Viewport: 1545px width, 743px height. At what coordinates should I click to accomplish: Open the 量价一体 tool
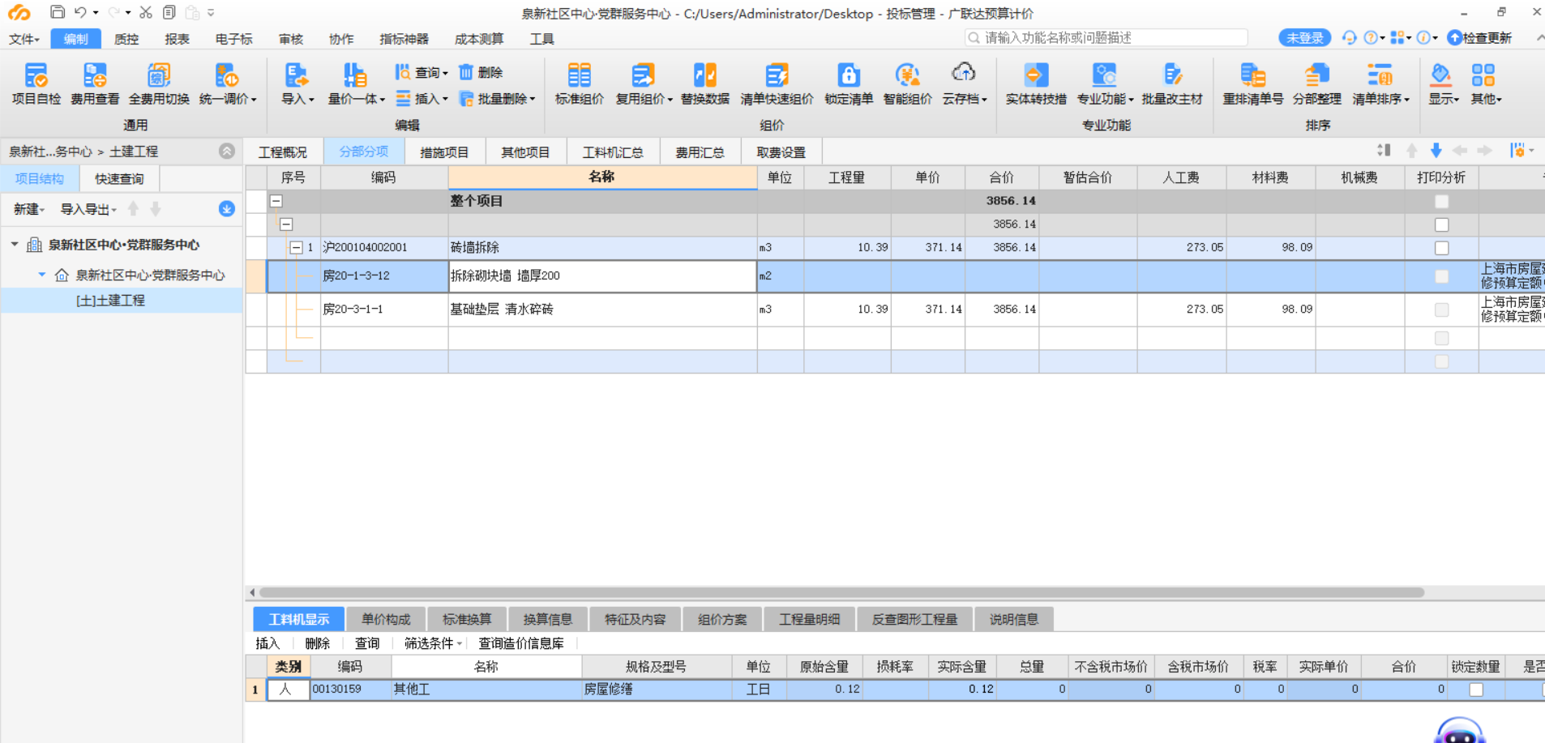tap(356, 84)
